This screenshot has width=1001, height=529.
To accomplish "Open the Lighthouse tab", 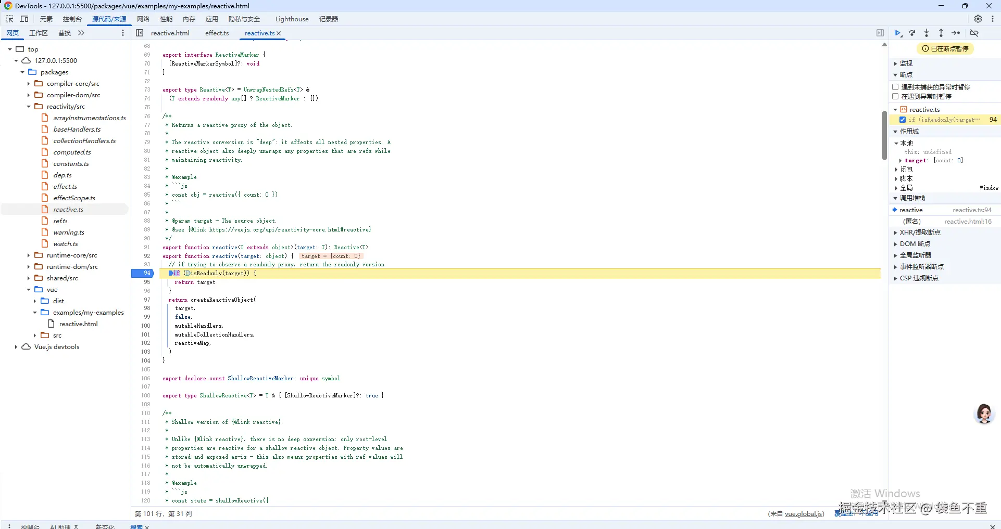I will pos(292,19).
